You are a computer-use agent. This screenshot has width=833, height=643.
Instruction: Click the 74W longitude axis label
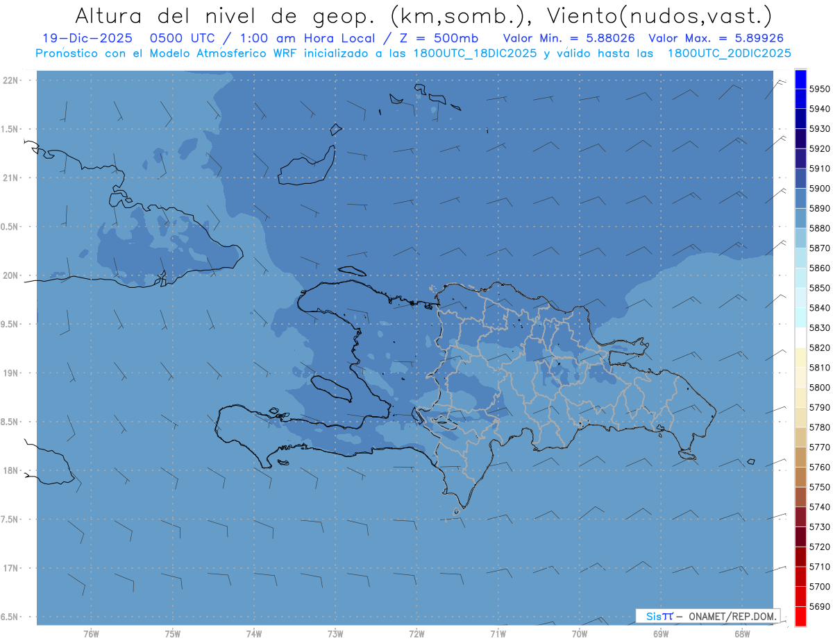pos(254,634)
